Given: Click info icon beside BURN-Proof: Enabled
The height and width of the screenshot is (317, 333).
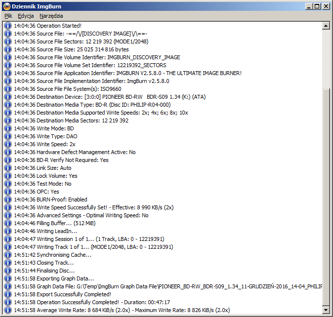Looking at the screenshot, I should [x=7, y=199].
